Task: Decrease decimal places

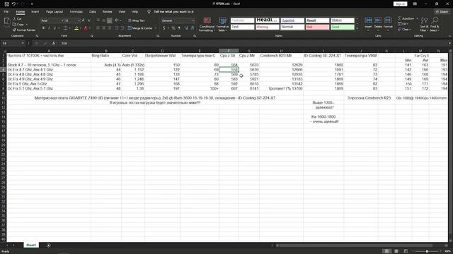Action: click(192, 28)
